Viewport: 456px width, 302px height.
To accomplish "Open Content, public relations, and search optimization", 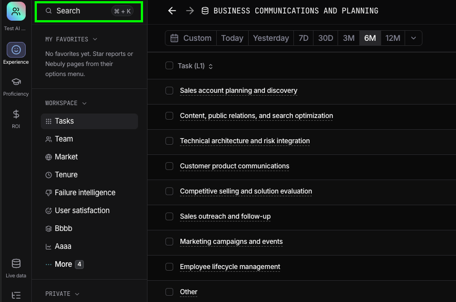I will point(256,116).
